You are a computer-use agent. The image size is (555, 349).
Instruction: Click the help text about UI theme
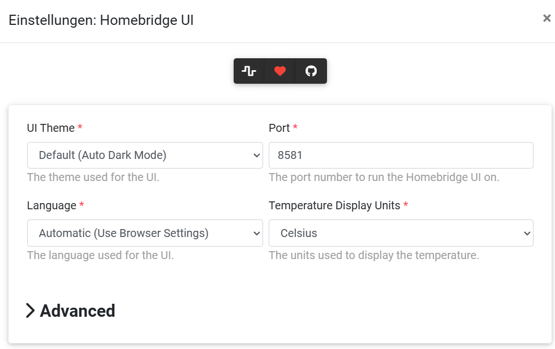(93, 177)
